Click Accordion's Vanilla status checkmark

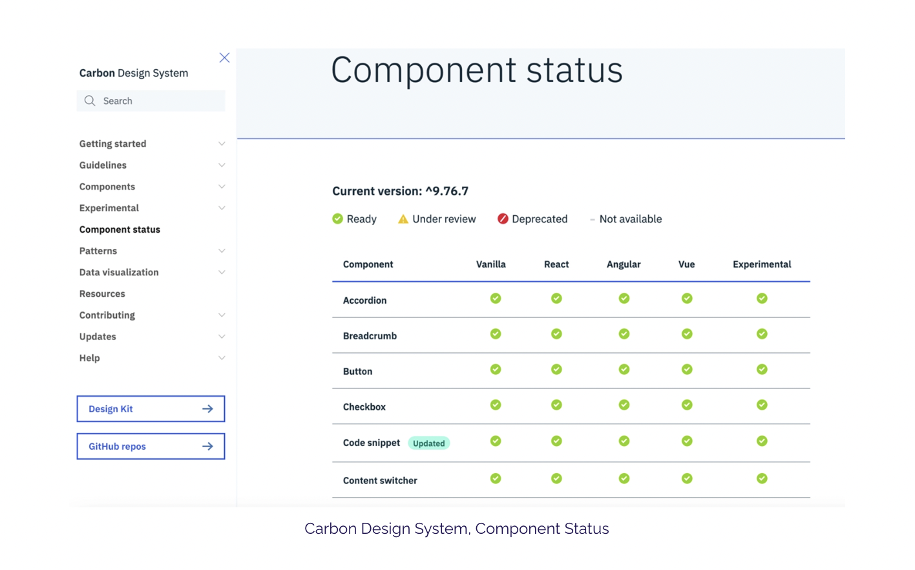496,299
